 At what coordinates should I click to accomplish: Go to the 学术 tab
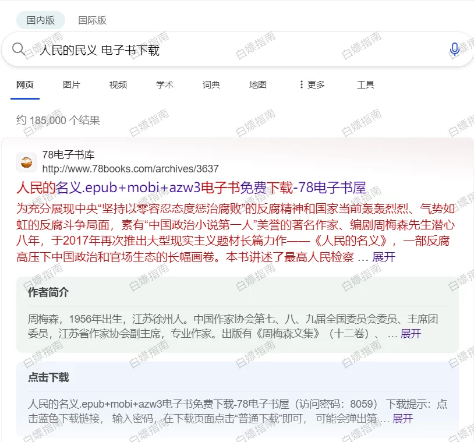(x=165, y=84)
